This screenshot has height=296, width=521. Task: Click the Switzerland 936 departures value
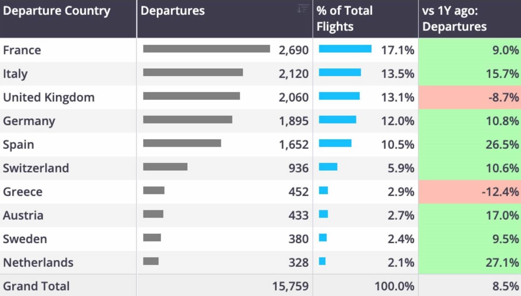click(x=299, y=168)
